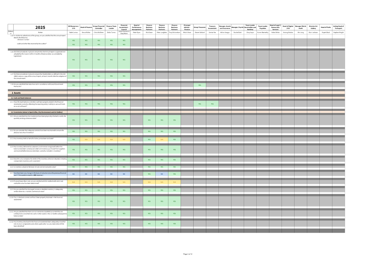Click rightmost YES cell in valuation row
Image resolution: width=375 pixels, height=265 pixels.
[x=174, y=174]
